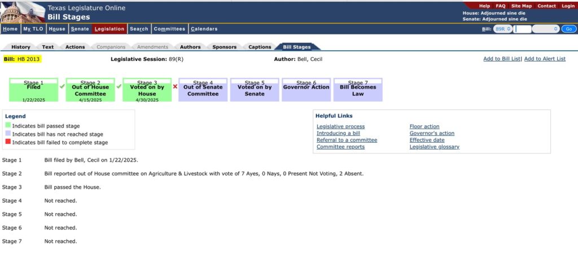Screen dimensions: 578x264
Task: Open the Legislation menu
Action: click(110, 29)
